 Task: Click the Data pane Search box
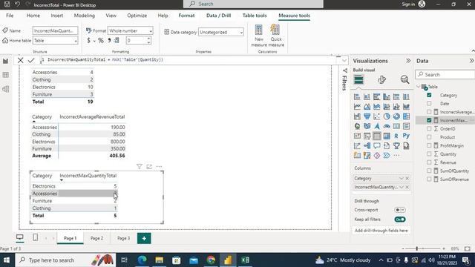(x=445, y=74)
